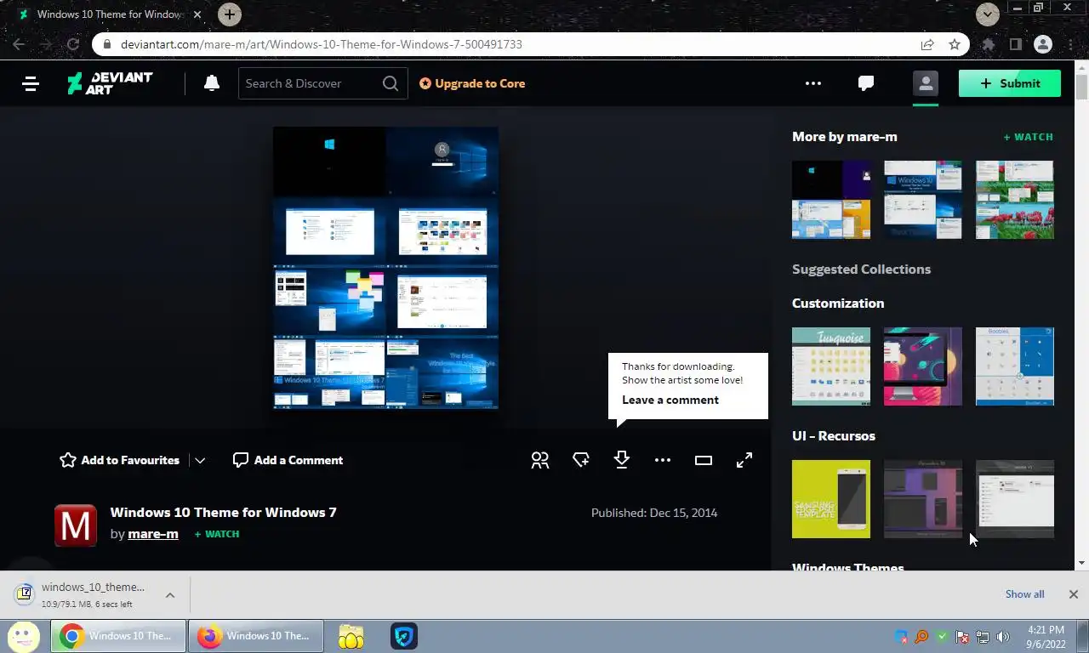
Task: Click the award badge icon under artwork
Action: click(581, 460)
